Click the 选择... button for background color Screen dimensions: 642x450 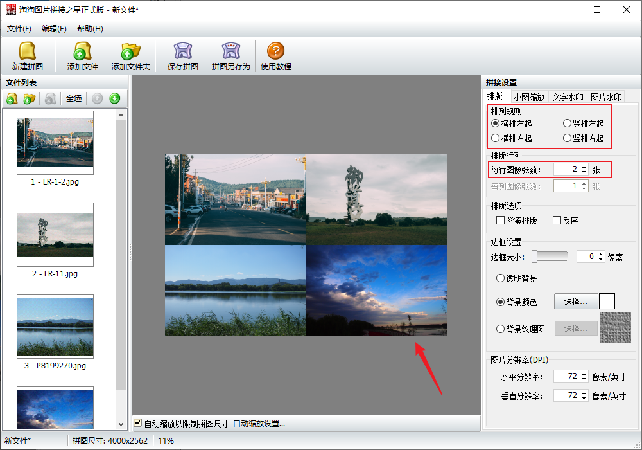pos(575,301)
